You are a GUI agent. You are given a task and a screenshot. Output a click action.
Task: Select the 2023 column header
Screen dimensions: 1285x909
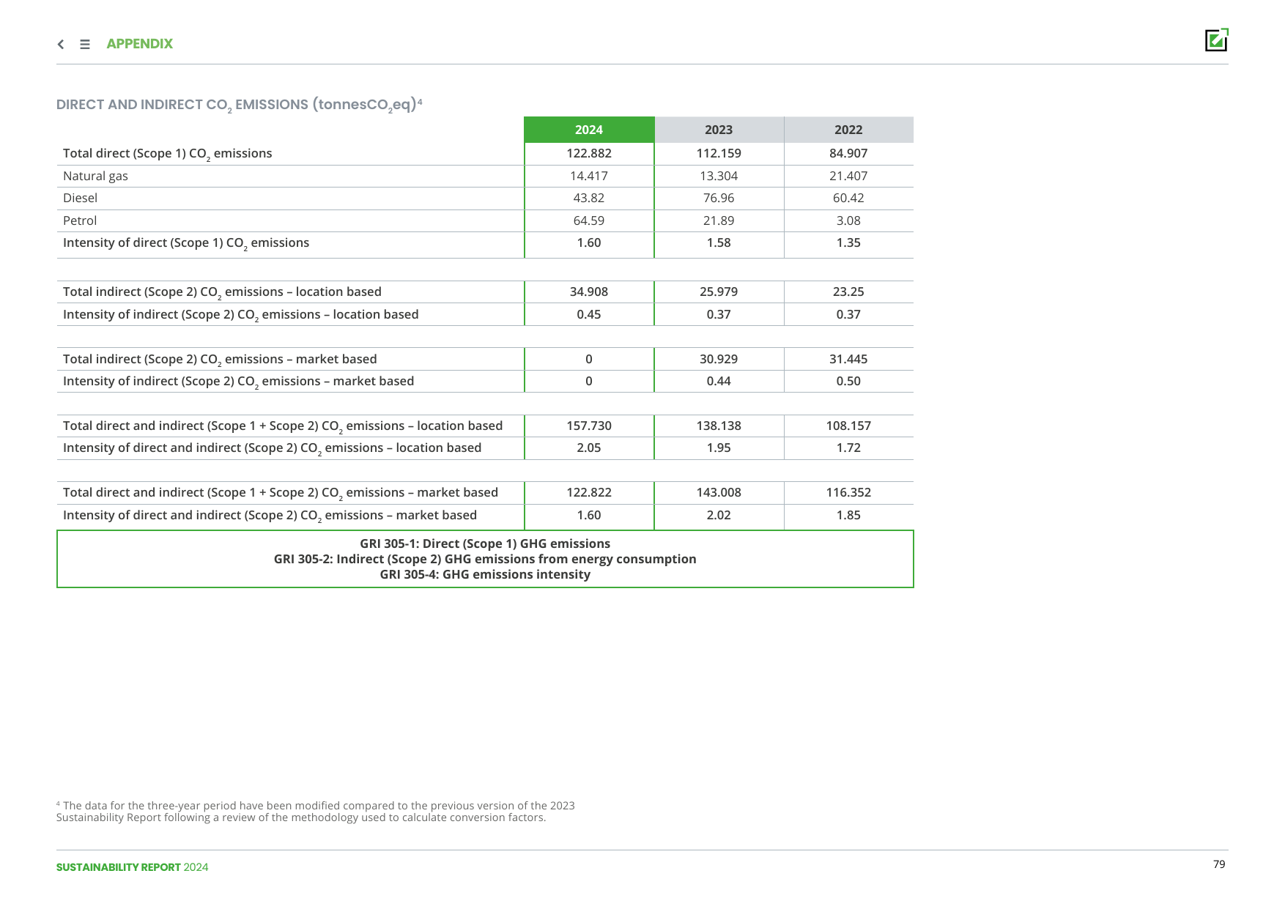tap(719, 130)
